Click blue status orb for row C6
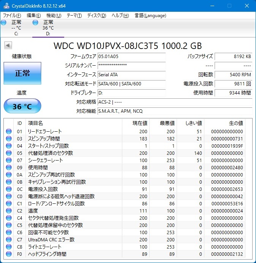This screenshot has height=263, width=256. 9,232
